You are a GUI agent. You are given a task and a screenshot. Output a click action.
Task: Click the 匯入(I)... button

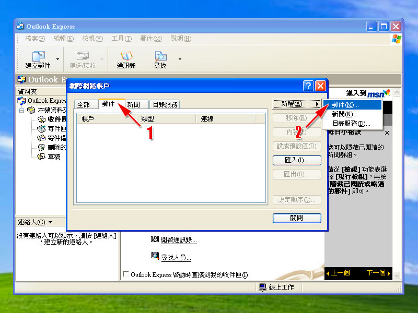297,160
